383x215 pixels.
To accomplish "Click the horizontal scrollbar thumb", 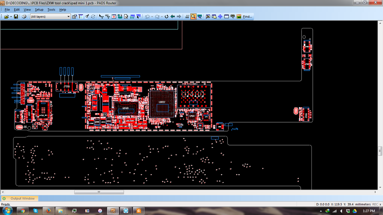I will (x=99, y=192).
